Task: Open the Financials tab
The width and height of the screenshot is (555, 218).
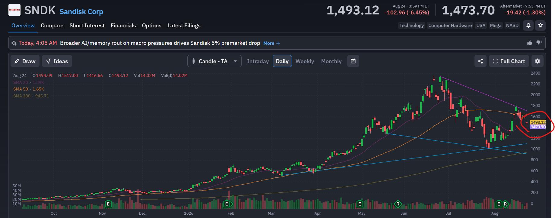Action: [x=123, y=26]
